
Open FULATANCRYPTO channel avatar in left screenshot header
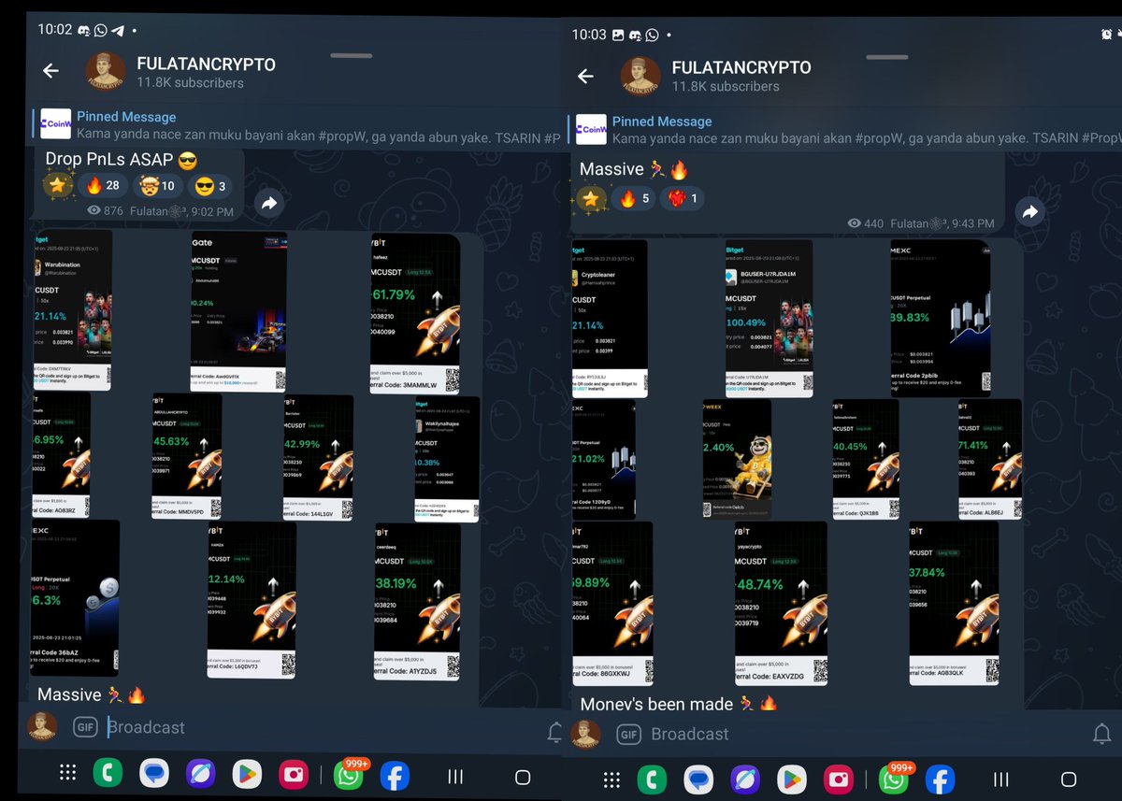(106, 73)
